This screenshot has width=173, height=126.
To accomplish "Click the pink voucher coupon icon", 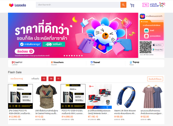I will coord(145,5).
